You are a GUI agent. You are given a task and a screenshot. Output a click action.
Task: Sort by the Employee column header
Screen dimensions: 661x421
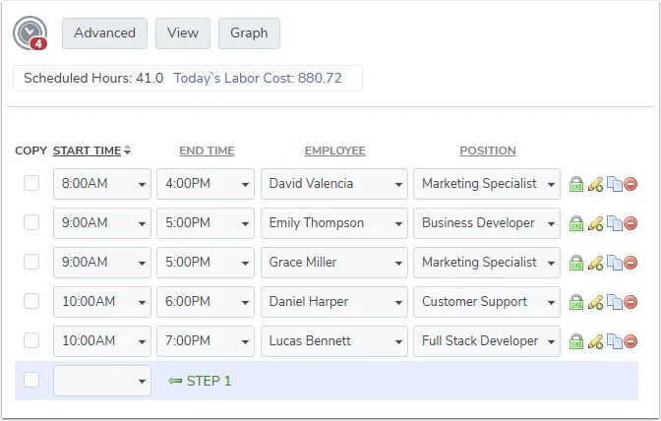pyautogui.click(x=335, y=150)
